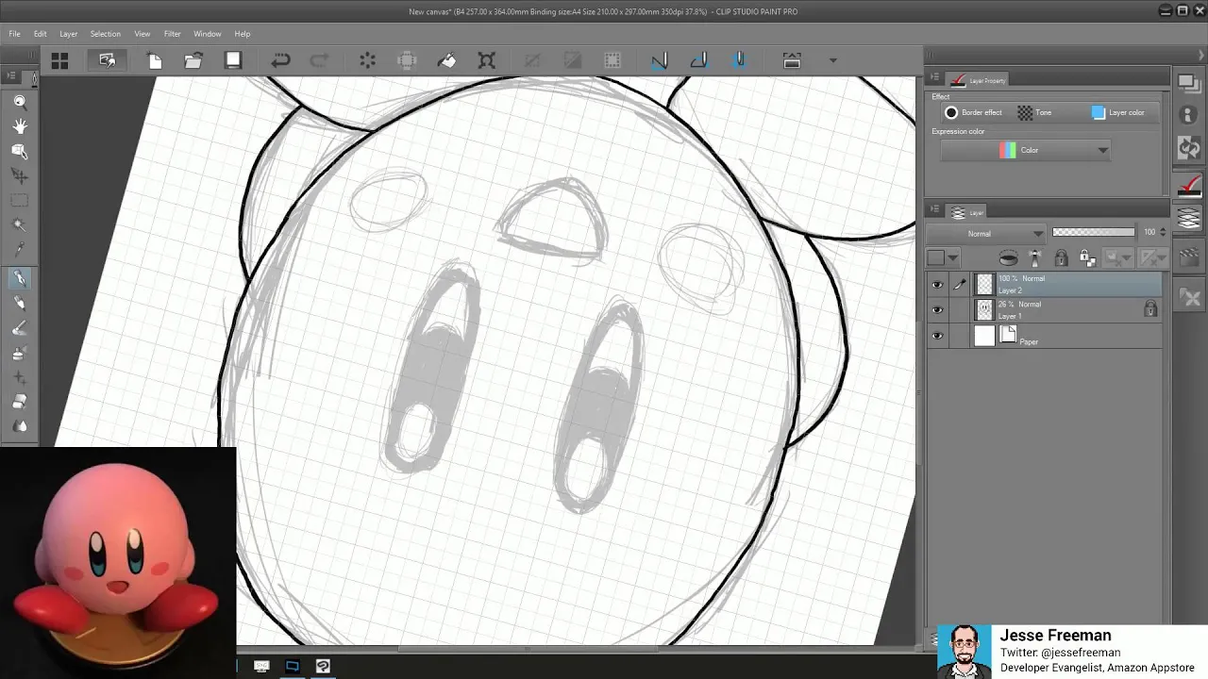1208x679 pixels.
Task: Select the Zoom magnifier tool
Action: (19, 102)
